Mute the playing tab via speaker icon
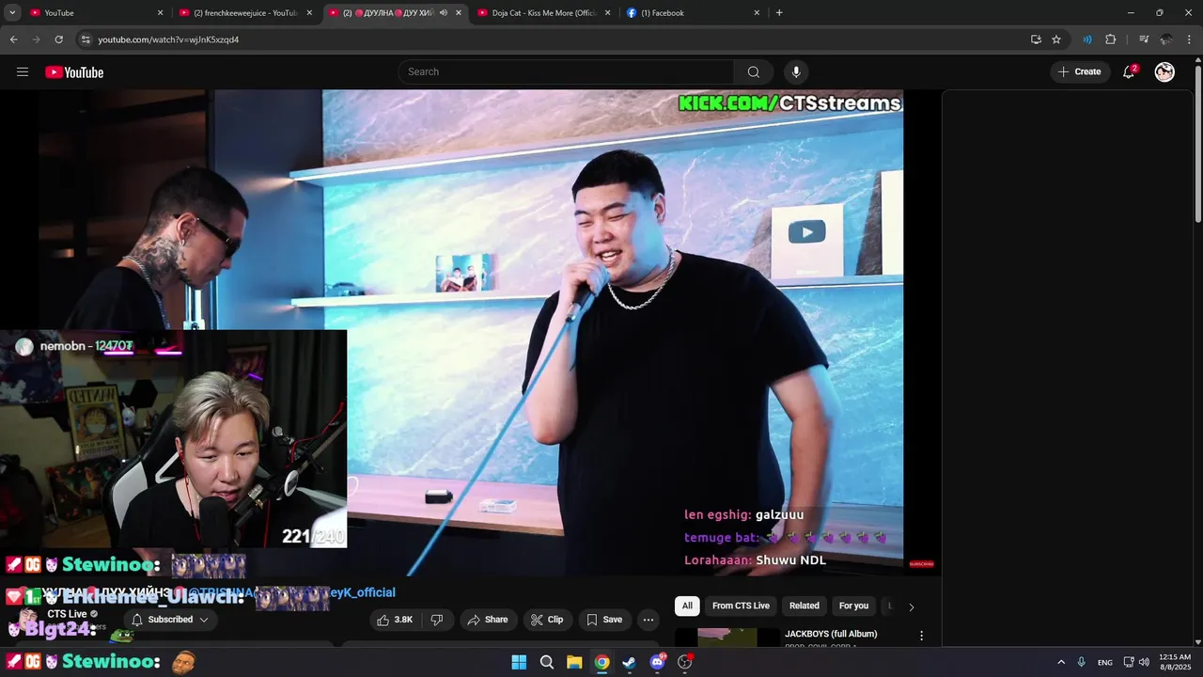 coord(444,13)
